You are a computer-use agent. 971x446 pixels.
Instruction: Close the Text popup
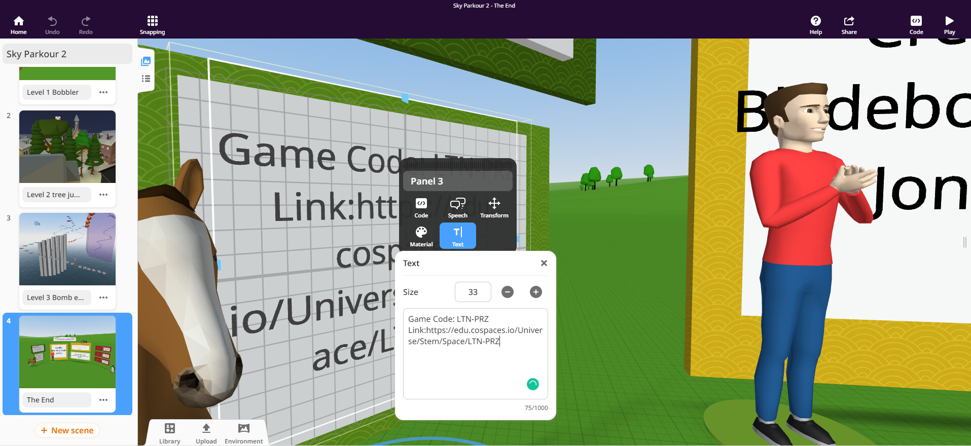click(x=544, y=263)
